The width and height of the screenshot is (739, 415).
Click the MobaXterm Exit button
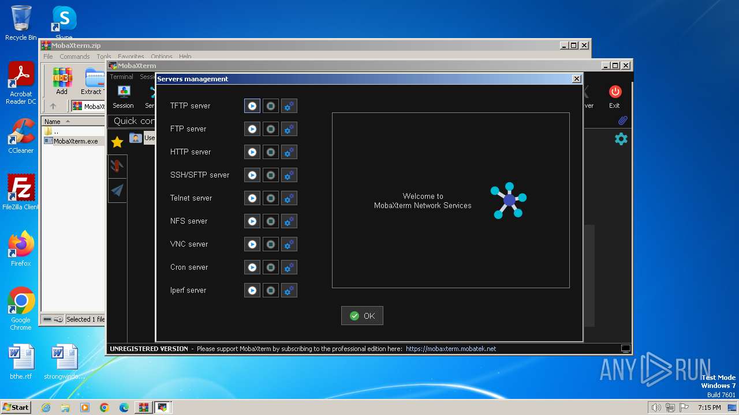click(x=614, y=97)
